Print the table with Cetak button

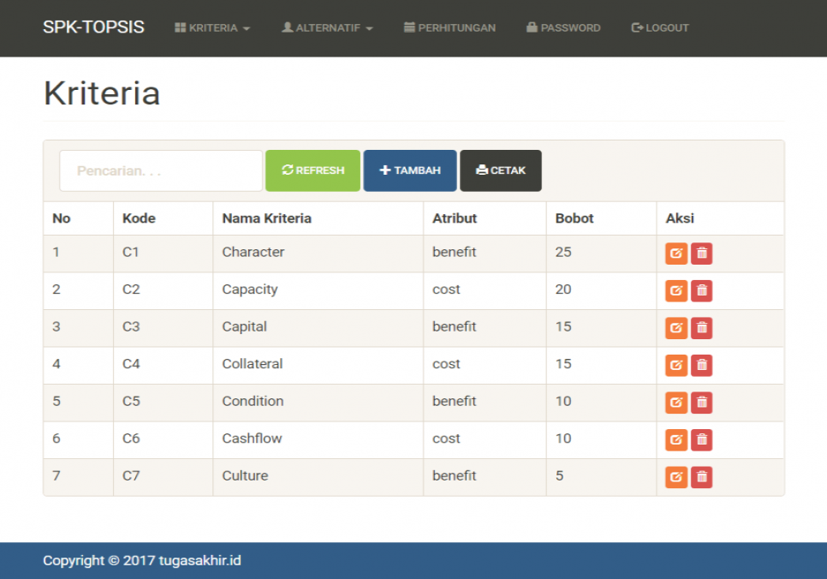(x=501, y=170)
